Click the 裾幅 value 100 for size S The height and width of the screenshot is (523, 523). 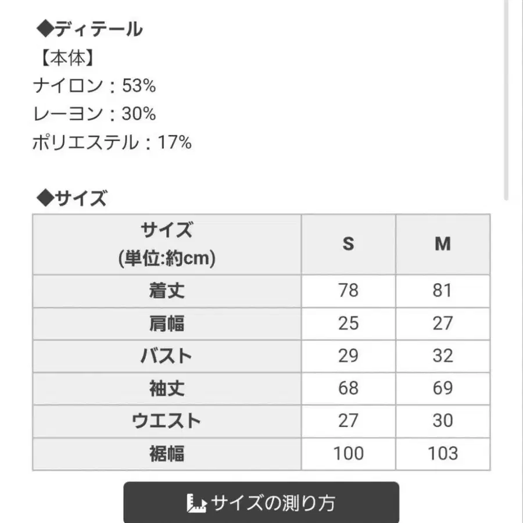point(348,453)
